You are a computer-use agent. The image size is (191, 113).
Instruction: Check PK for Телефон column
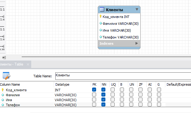tap(94, 104)
